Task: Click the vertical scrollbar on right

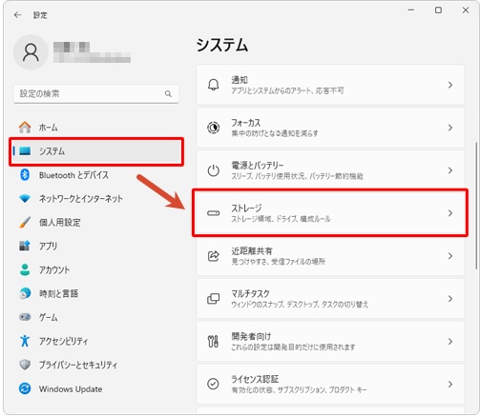Action: pyautogui.click(x=476, y=206)
